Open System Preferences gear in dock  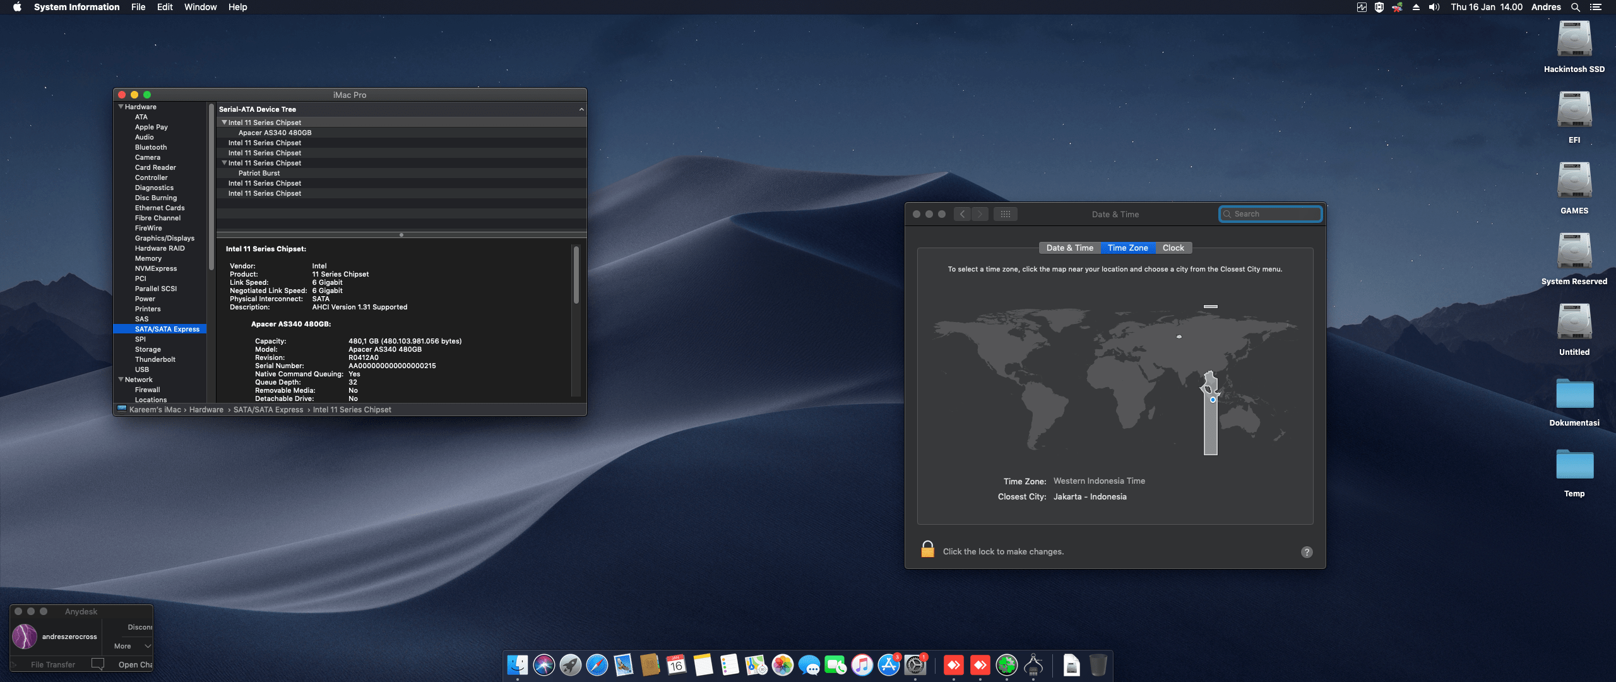(915, 665)
